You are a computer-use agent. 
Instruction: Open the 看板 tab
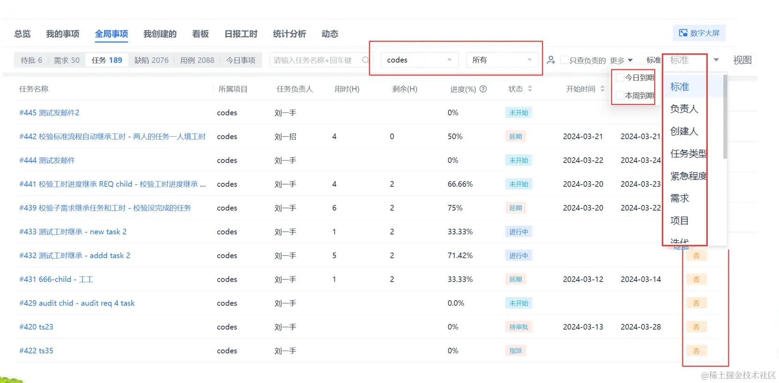click(x=200, y=34)
